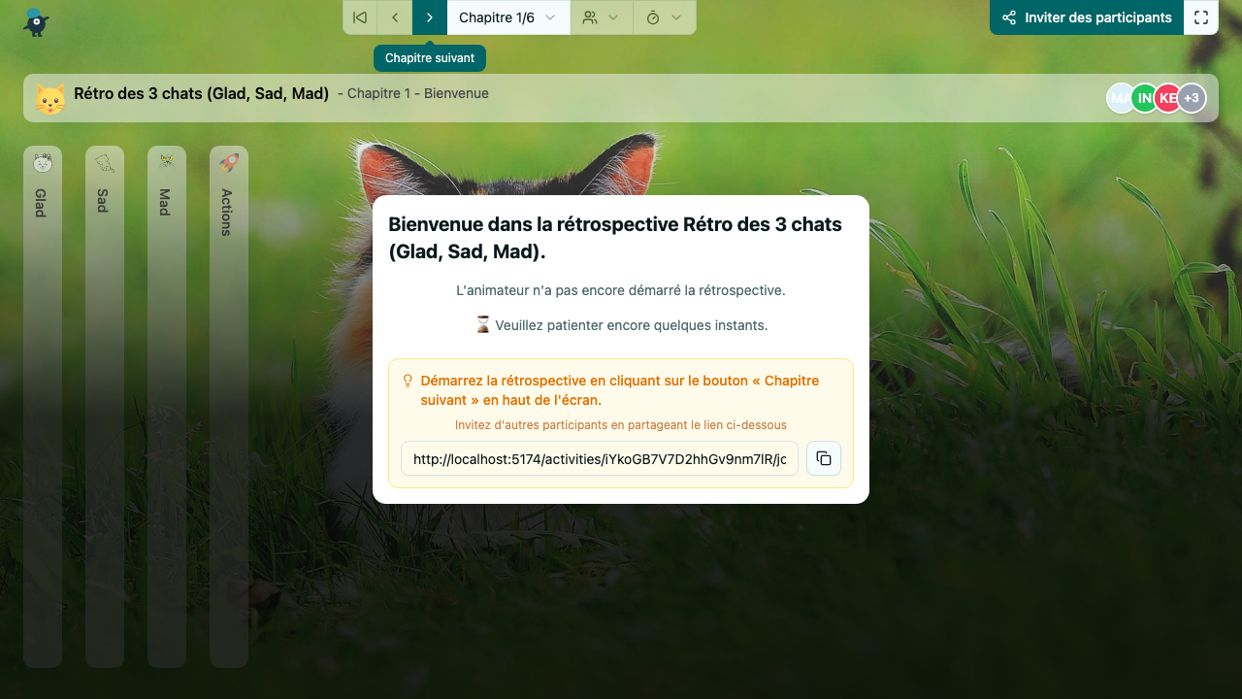1242x699 pixels.
Task: Copy the invite link with the copy icon
Action: point(823,457)
